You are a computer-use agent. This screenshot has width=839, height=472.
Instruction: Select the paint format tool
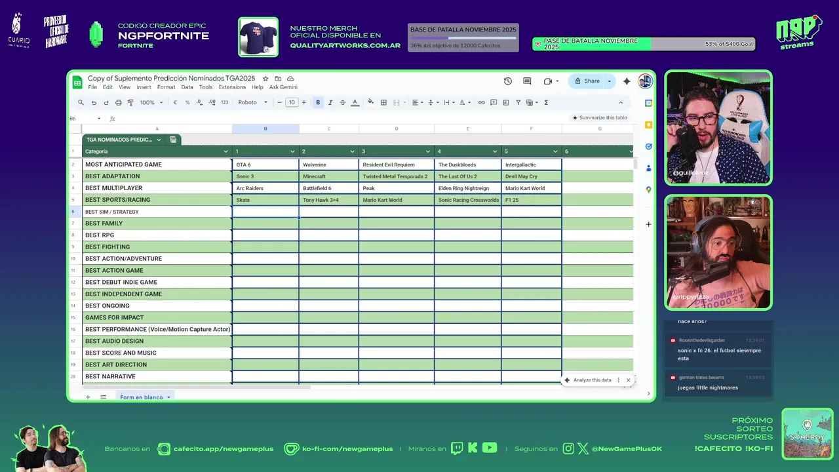pyautogui.click(x=130, y=102)
